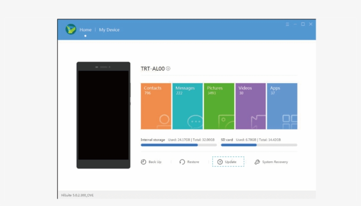Viewport: 361px width, 206px height.
Task: Switch to the My Device tab
Action: [109, 29]
